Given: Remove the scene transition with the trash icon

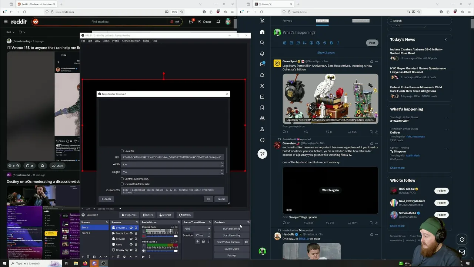Looking at the screenshot, I should click(203, 241).
